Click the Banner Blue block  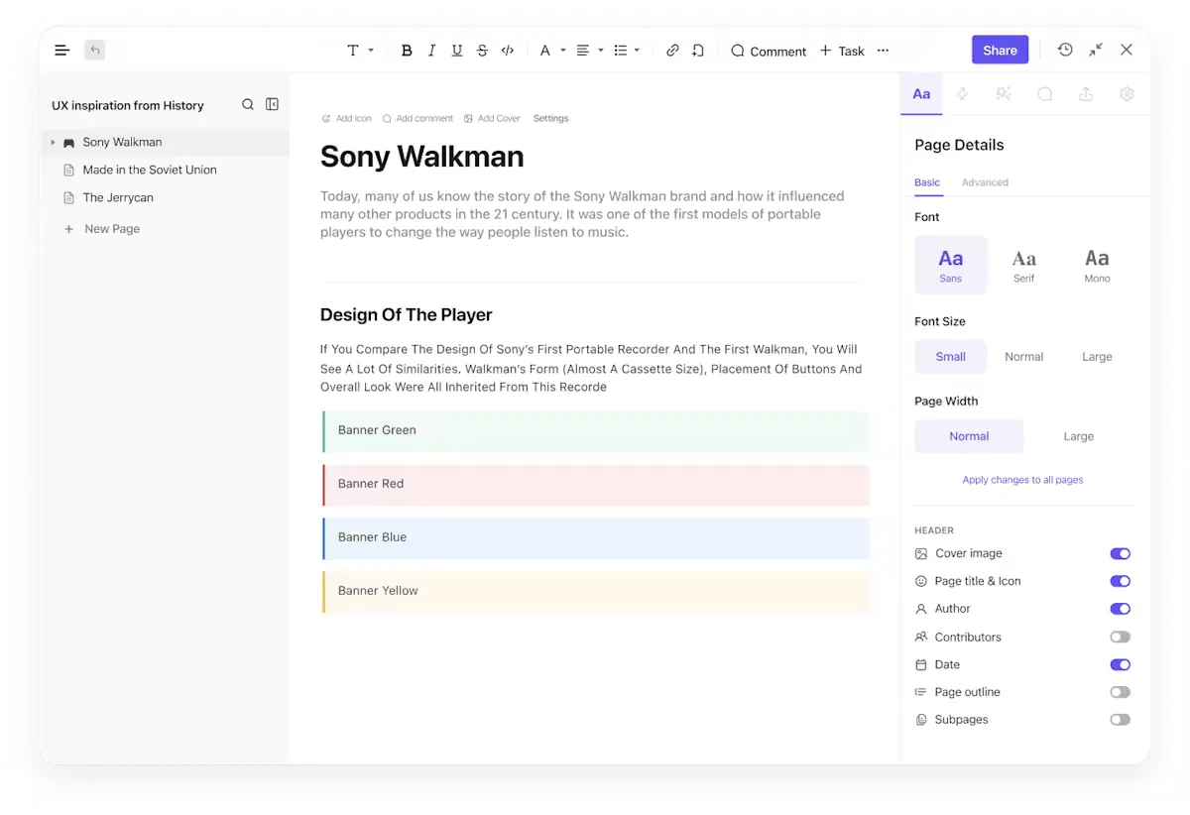pyautogui.click(x=595, y=537)
